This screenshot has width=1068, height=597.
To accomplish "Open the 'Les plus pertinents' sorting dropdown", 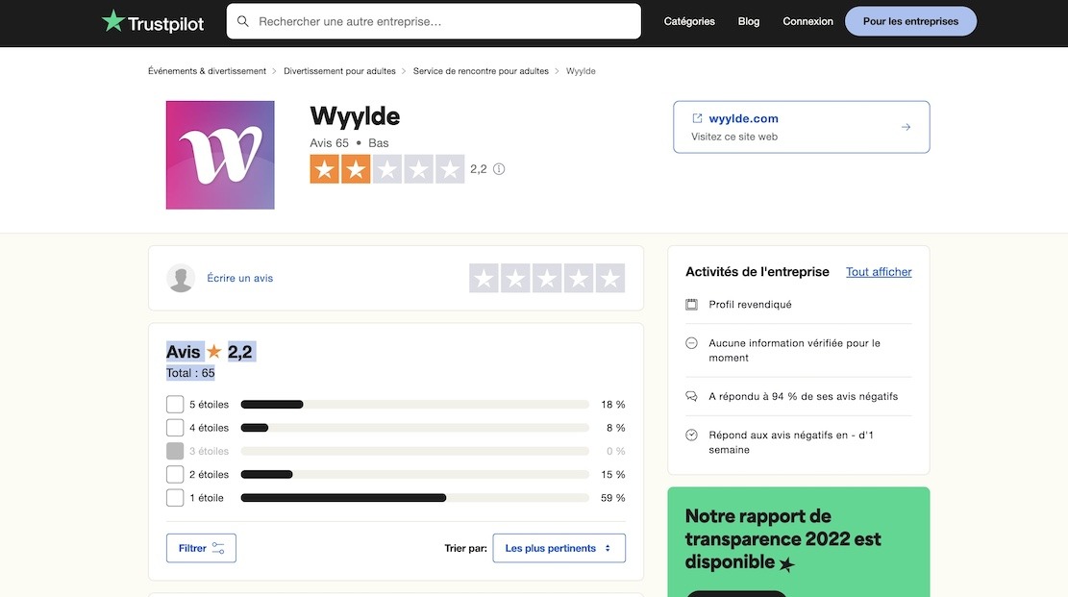I will 559,546.
